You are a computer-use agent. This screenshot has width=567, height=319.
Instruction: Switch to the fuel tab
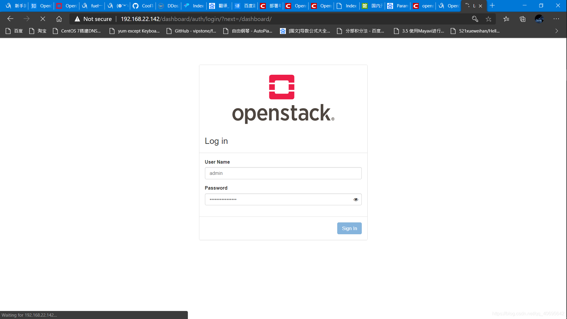pos(92,6)
